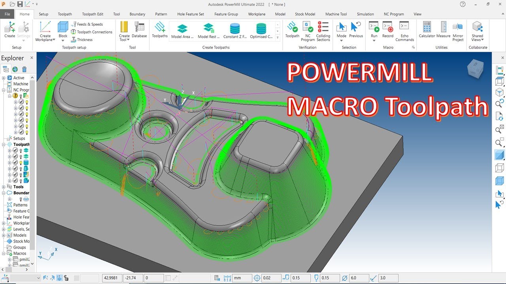Expand the Models tree node
The width and height of the screenshot is (506, 284).
(x=4, y=235)
